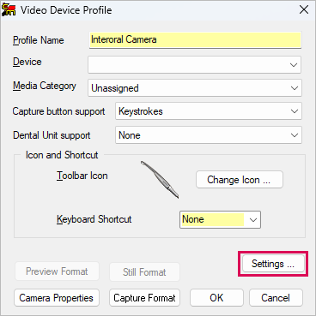Click the Camera Properties button
Viewport: 316px width, 316px height.
[57, 298]
